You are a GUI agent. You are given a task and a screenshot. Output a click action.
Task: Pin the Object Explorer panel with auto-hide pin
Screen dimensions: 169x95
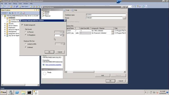pos(36,10)
